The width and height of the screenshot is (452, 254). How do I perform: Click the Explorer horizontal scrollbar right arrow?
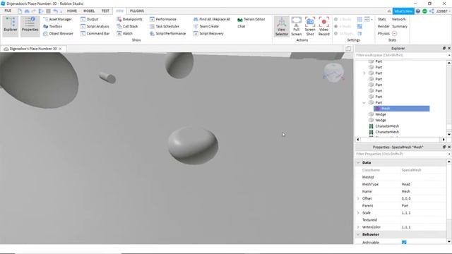444,140
